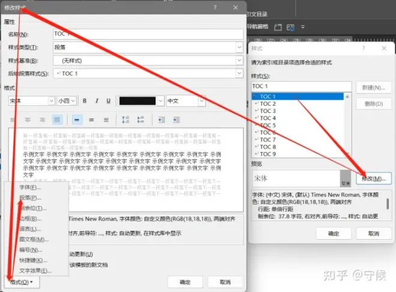The image size is (396, 292).
Task: Decrease indent icon
Action: coord(161,120)
